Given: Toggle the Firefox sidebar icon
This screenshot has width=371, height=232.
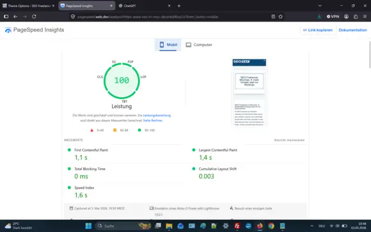Looking at the screenshot, I should click(x=6, y=17).
